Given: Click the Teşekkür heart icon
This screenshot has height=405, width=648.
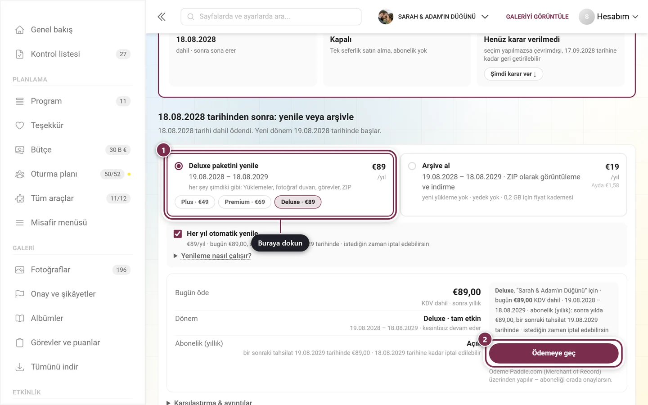Looking at the screenshot, I should (20, 126).
